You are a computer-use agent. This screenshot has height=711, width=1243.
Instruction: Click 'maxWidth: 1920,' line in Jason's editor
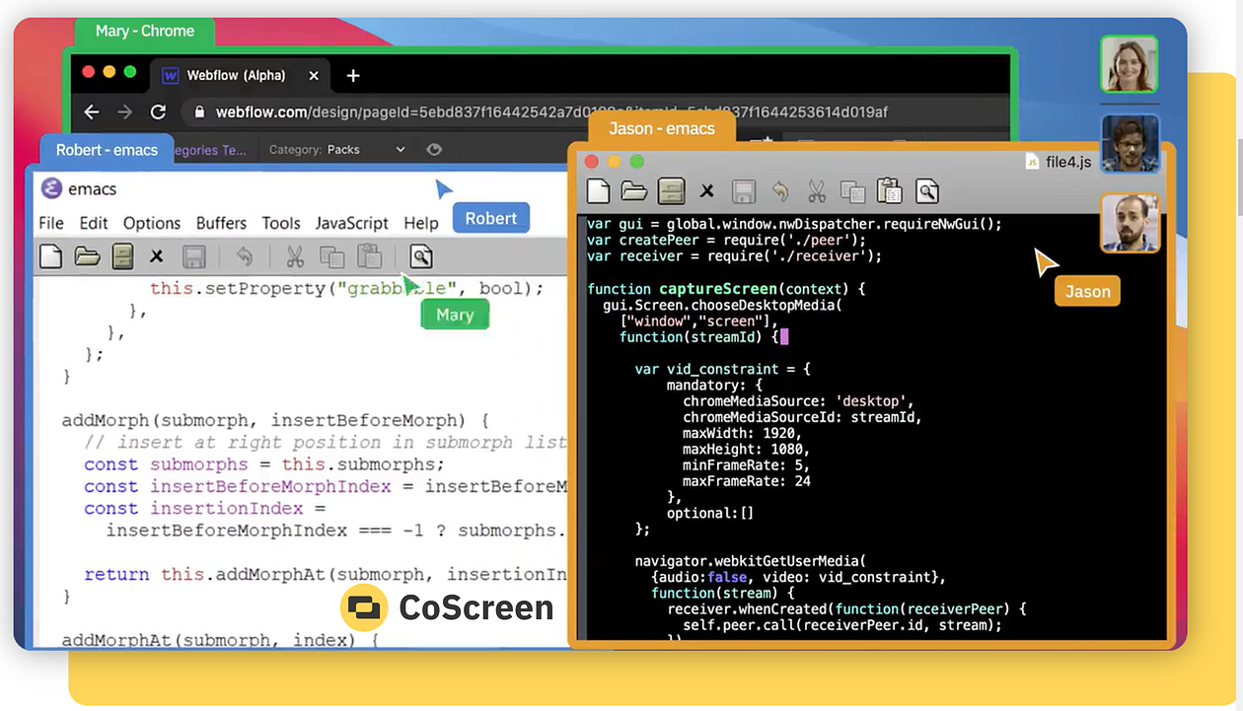[x=742, y=433]
